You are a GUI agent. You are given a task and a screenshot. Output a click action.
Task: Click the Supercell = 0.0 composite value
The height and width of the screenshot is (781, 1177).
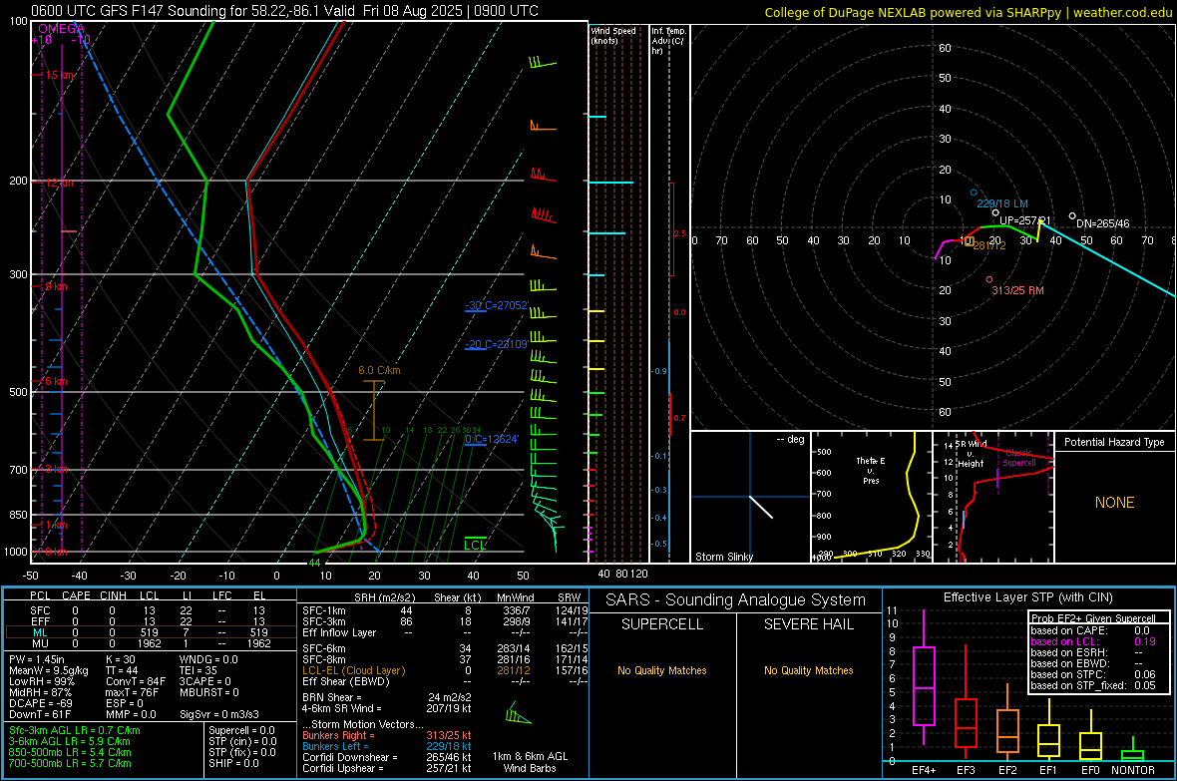pos(241,730)
